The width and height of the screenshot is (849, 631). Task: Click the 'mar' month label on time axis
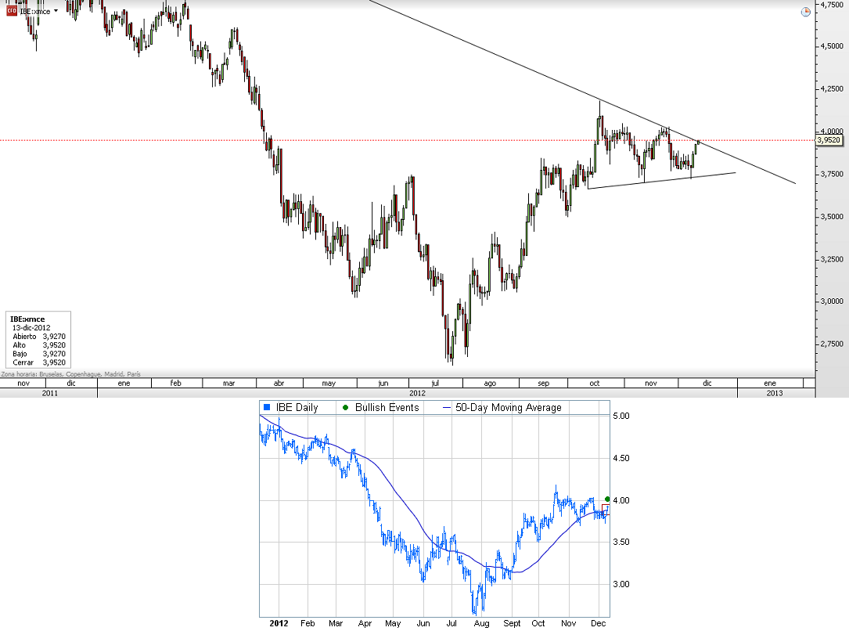click(228, 383)
